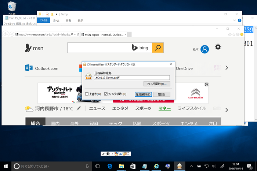This screenshot has height=171, width=257.
Task: Click the Angry Birds ad banner
Action: (60, 93)
